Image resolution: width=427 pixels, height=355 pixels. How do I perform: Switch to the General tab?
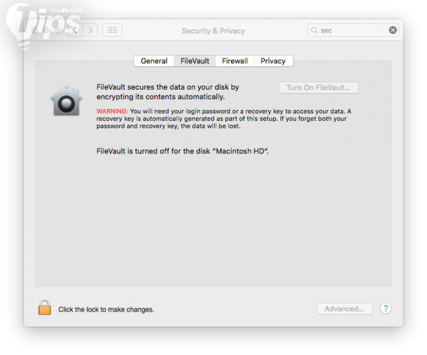point(154,61)
